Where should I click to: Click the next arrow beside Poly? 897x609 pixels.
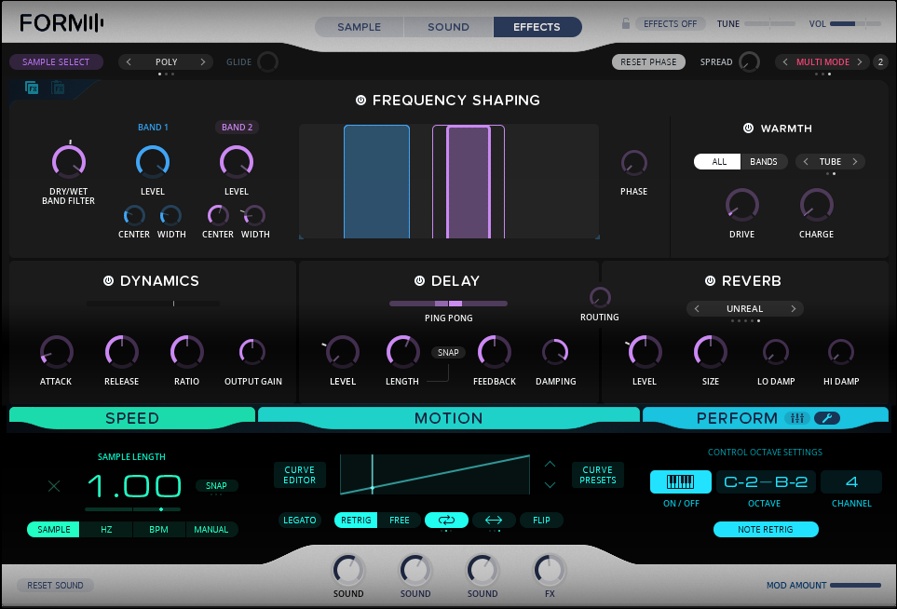[202, 61]
